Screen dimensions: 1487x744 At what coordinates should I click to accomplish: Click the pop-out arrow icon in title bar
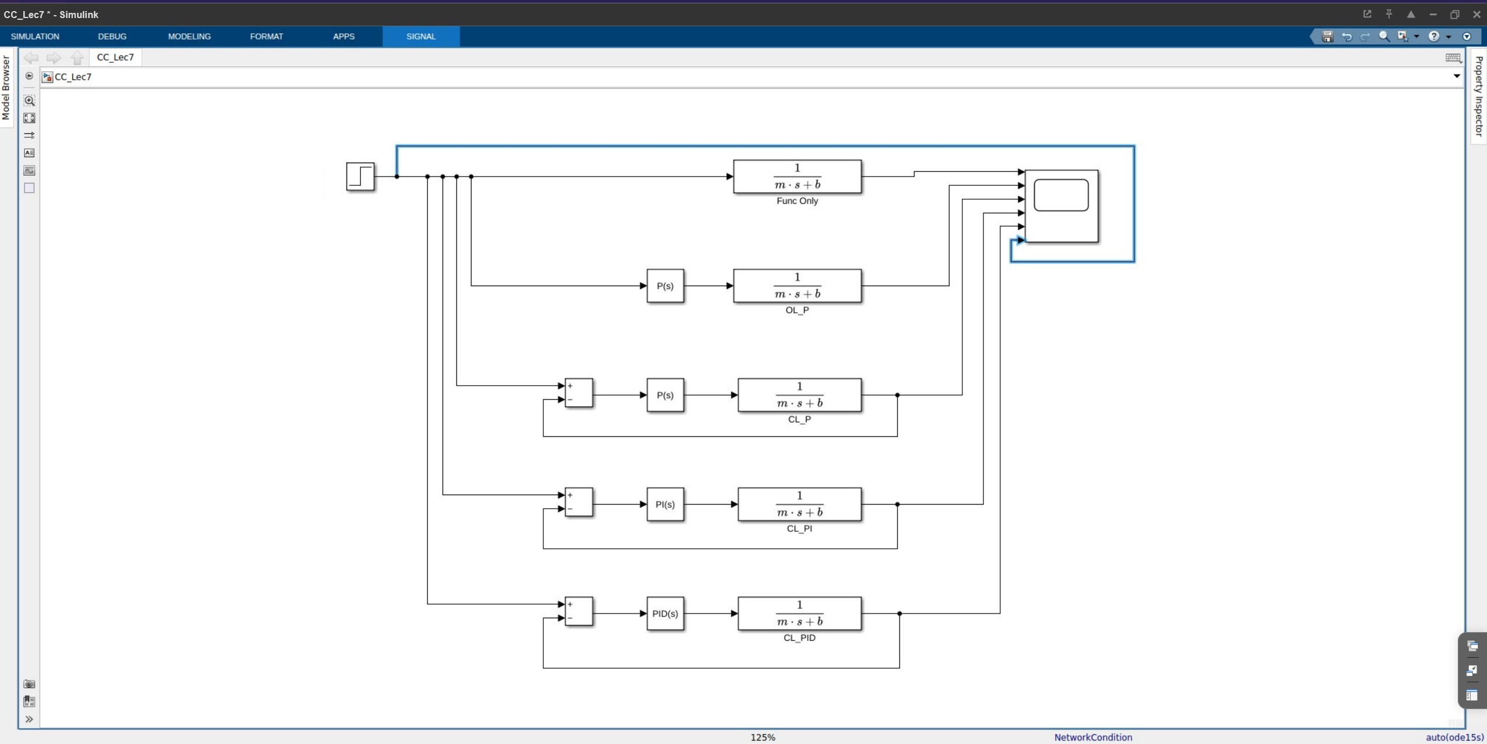(1367, 14)
